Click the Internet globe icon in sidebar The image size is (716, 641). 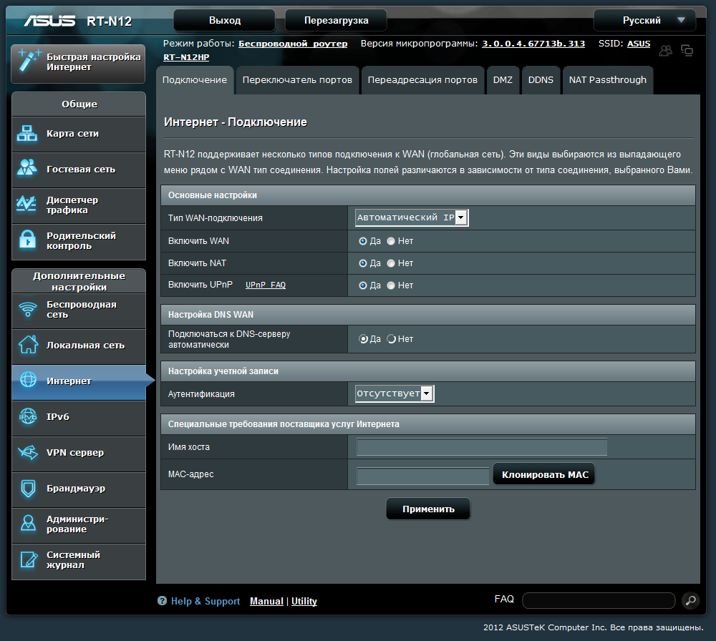[29, 379]
